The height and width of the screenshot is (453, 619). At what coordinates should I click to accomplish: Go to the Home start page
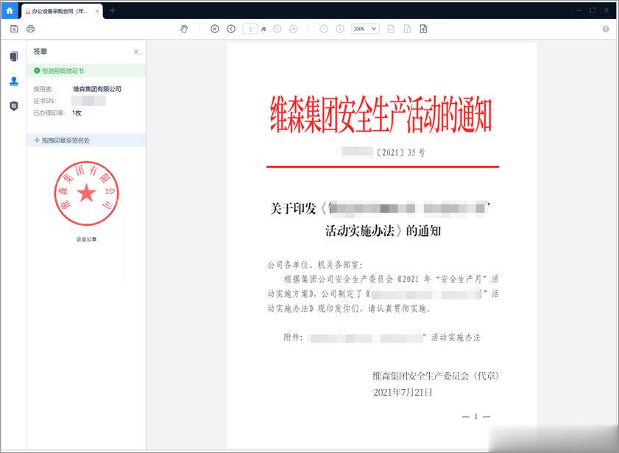10,10
